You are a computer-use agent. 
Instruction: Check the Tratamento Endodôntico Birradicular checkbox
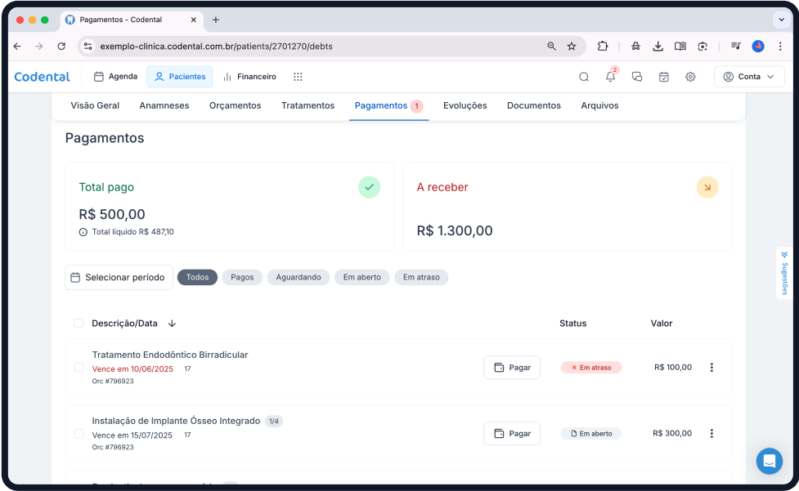(79, 368)
